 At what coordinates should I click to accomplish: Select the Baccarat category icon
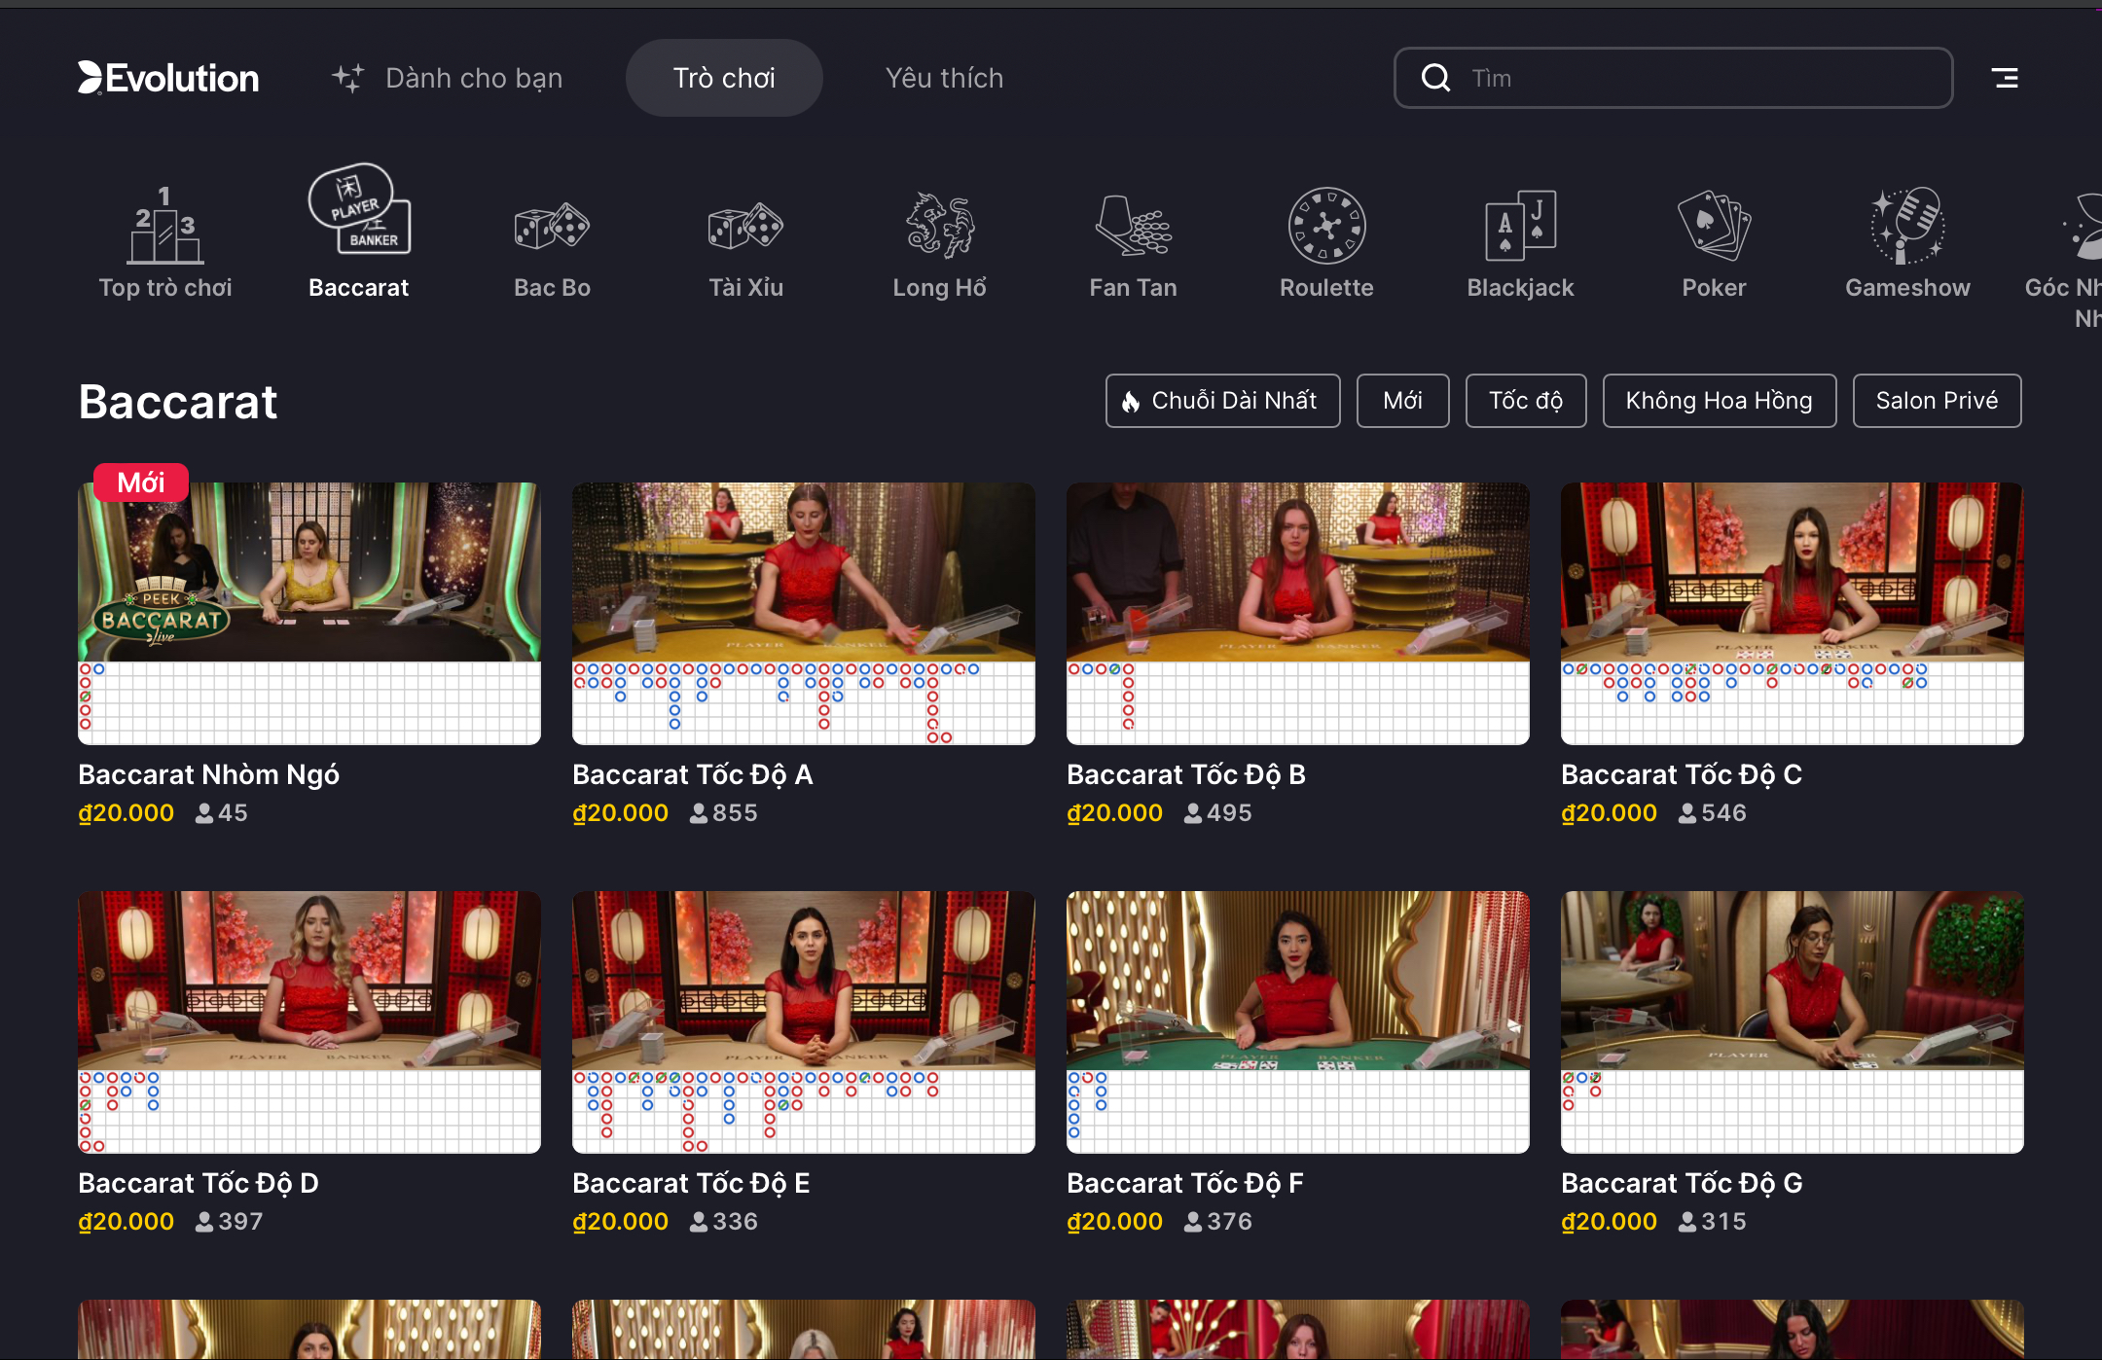point(359,209)
